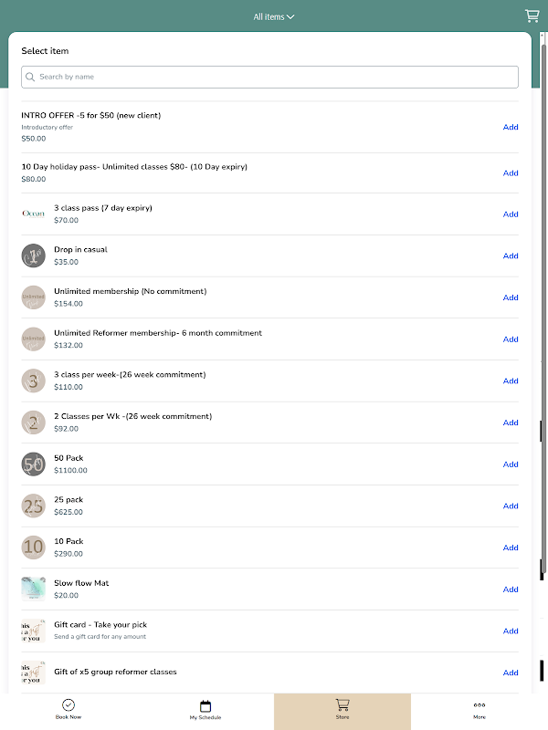Click the Drop in casual icon

click(x=33, y=255)
